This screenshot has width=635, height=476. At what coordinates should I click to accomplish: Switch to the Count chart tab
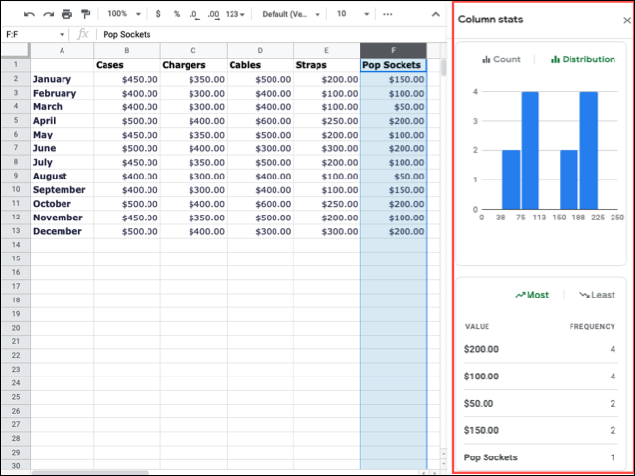(x=501, y=59)
